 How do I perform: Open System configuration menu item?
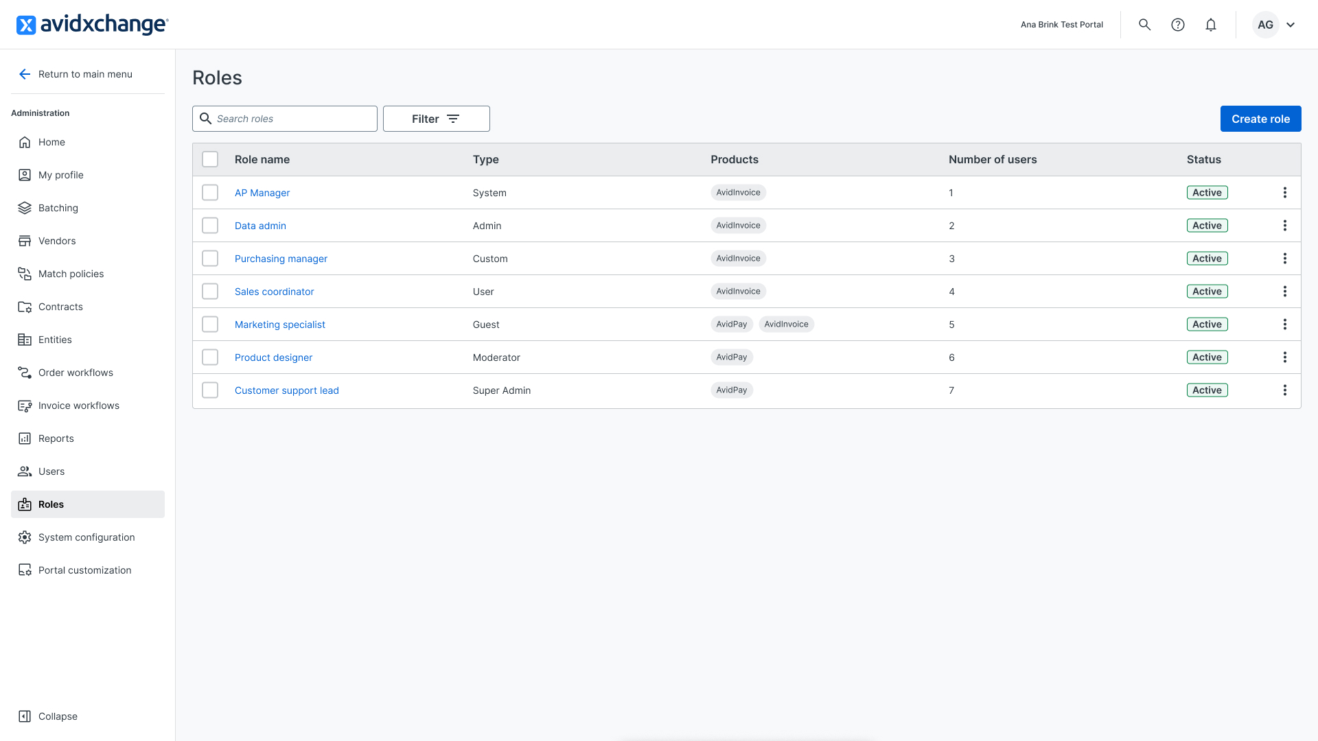[88, 537]
